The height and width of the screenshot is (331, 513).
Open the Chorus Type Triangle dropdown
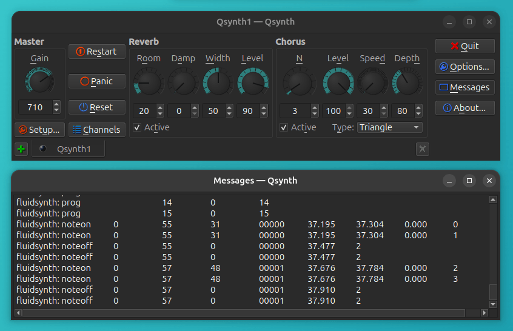390,127
